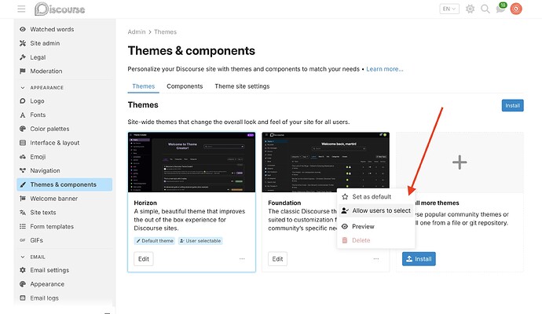Screen dimensions: 542x314
Task: Open the hamburger sidebar menu
Action: point(21,9)
